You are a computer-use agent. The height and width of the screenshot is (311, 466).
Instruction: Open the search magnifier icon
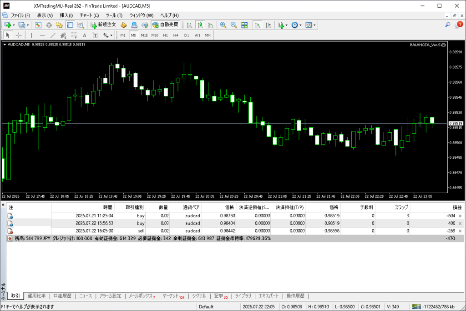[448, 25]
